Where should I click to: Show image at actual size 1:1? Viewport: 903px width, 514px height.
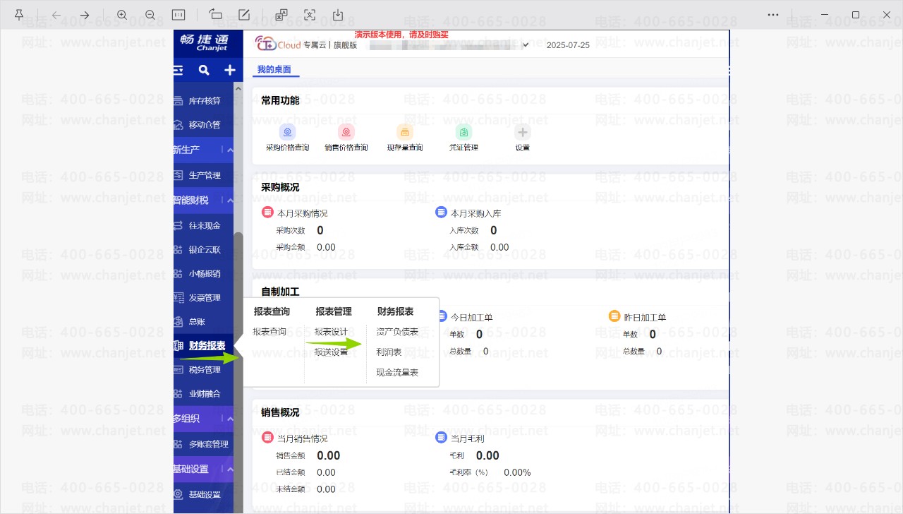click(178, 15)
